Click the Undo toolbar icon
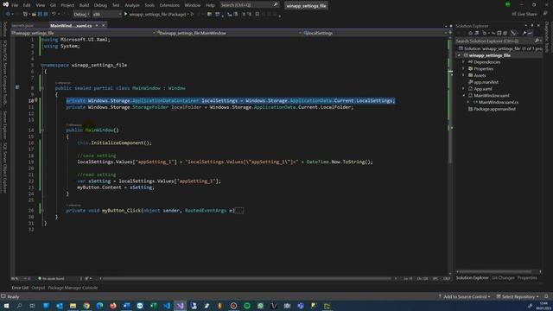Image resolution: width=553 pixels, height=311 pixels. click(x=54, y=14)
